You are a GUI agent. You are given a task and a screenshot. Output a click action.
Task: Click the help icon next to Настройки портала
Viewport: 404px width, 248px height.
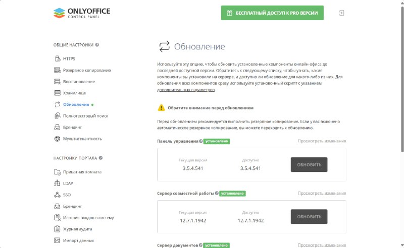tap(100, 158)
